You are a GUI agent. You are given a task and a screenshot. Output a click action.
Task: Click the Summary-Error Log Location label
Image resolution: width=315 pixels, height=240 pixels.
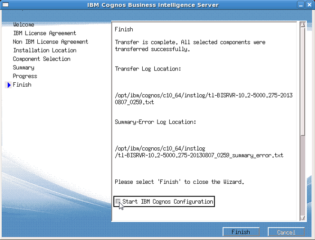click(x=155, y=122)
